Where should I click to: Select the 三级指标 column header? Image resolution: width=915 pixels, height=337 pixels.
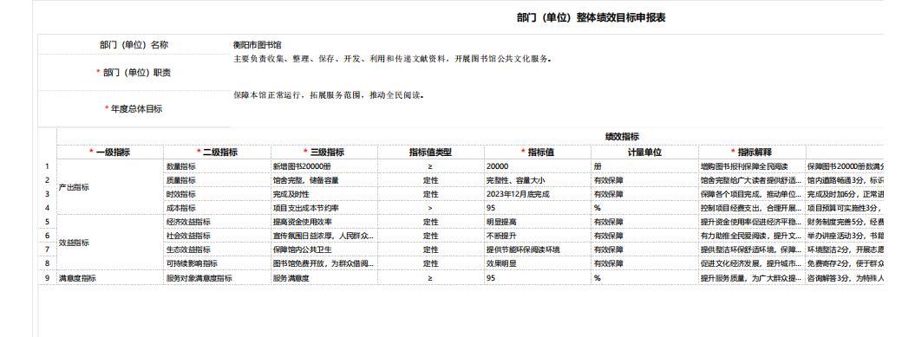(x=324, y=152)
